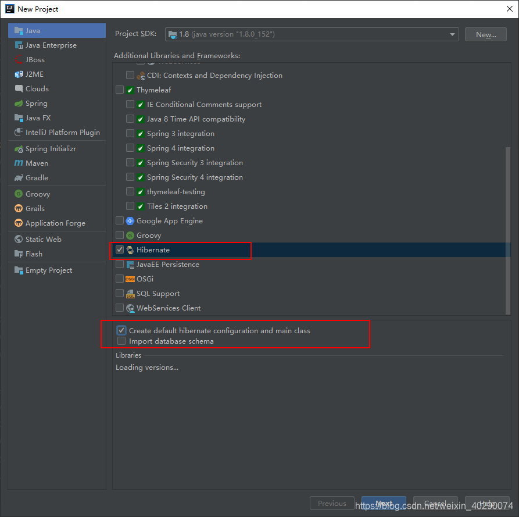Click the Thymeleaf green check icon
The width and height of the screenshot is (519, 517).
pyautogui.click(x=130, y=90)
